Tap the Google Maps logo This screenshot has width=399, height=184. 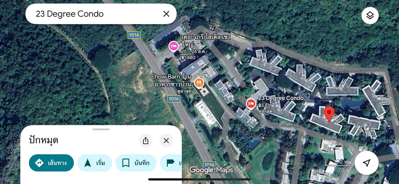point(211,170)
